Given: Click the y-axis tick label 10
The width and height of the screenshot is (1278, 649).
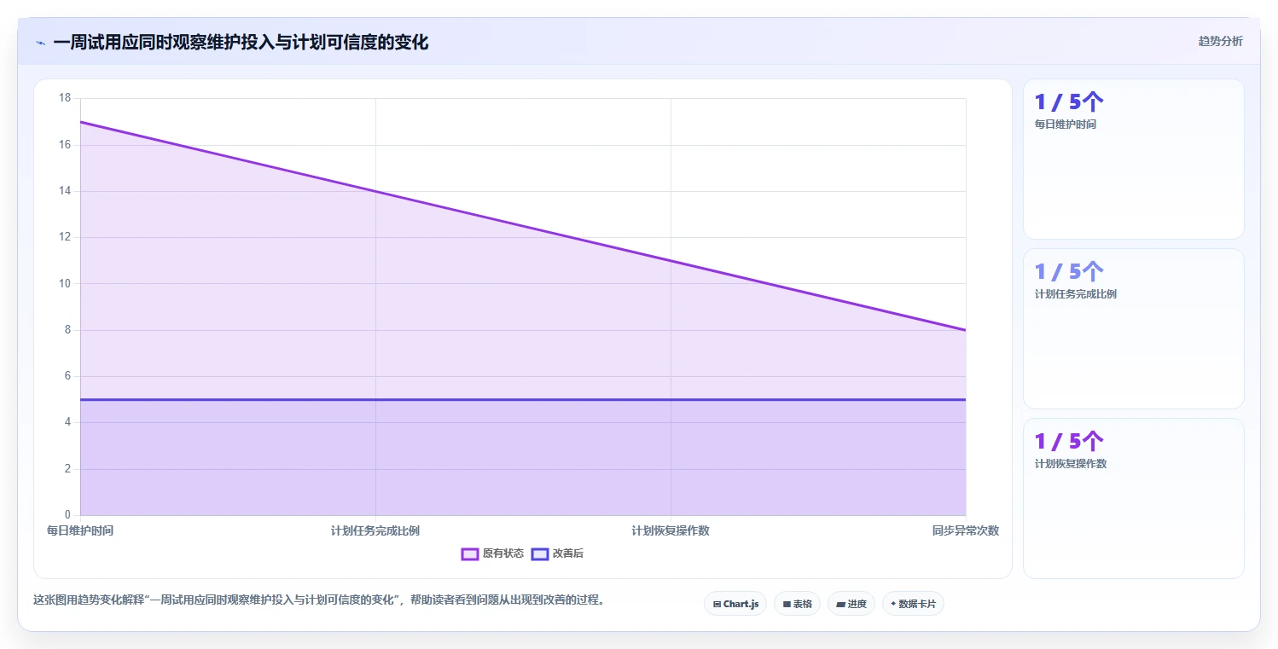Looking at the screenshot, I should point(65,283).
